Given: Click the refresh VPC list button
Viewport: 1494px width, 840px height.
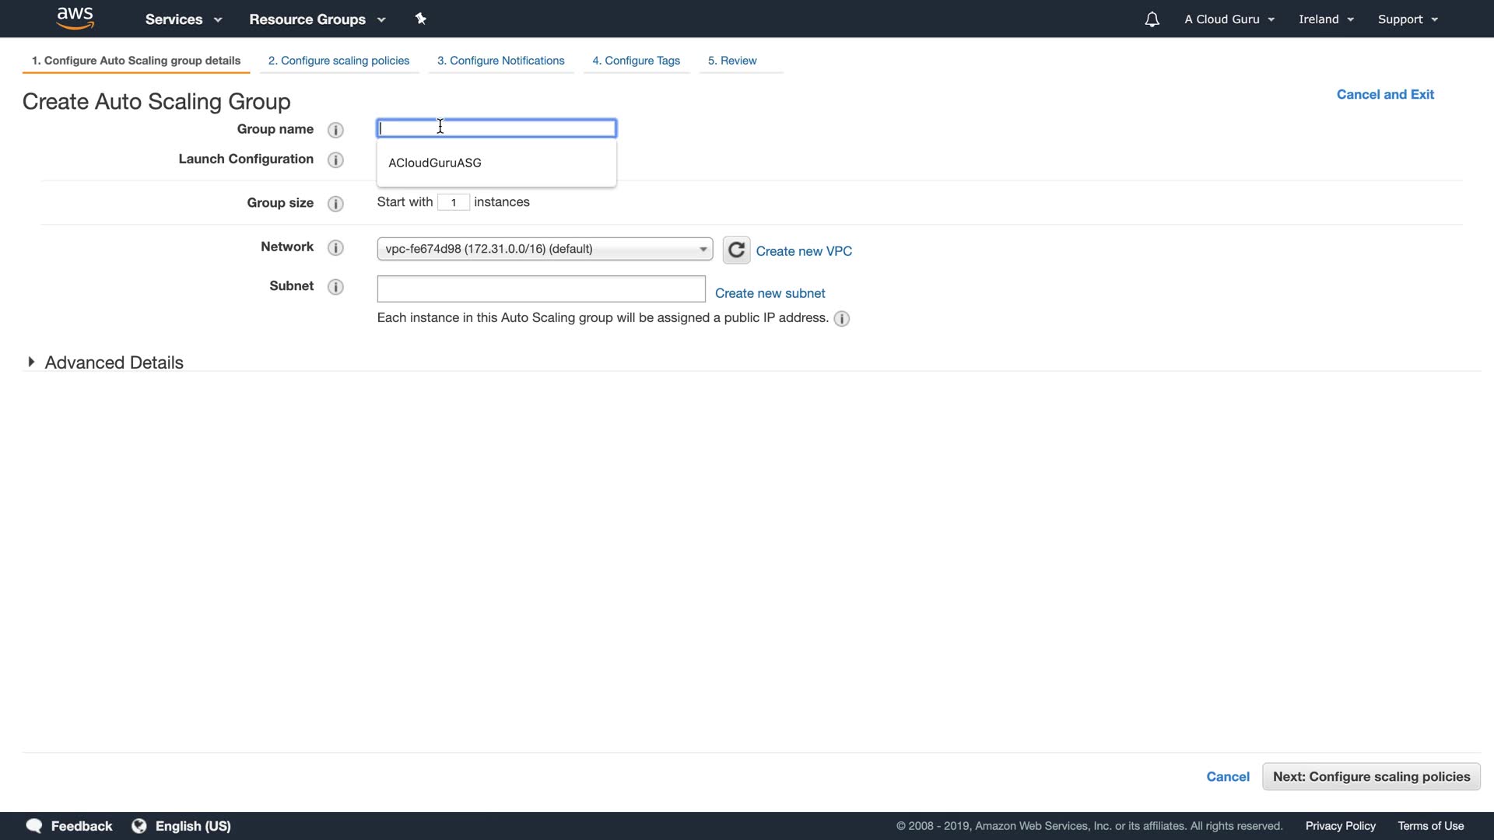Looking at the screenshot, I should coord(736,250).
